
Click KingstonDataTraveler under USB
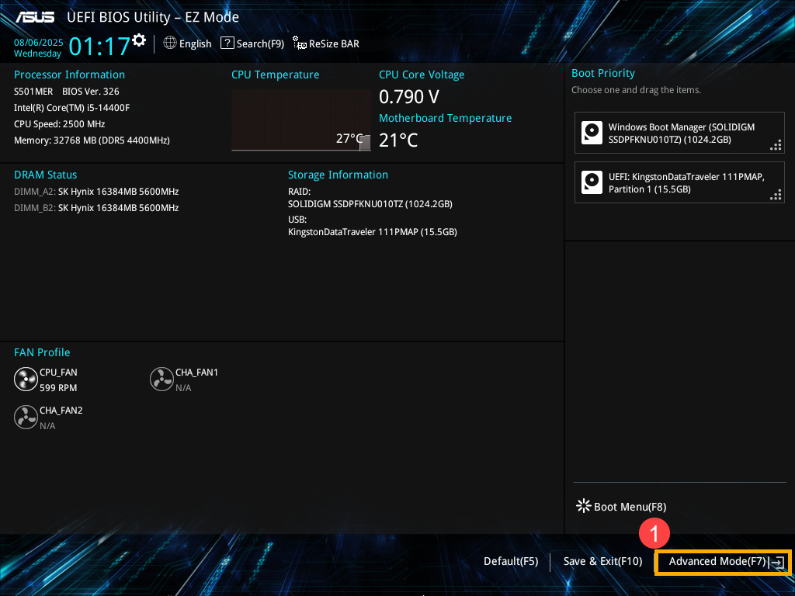click(373, 231)
